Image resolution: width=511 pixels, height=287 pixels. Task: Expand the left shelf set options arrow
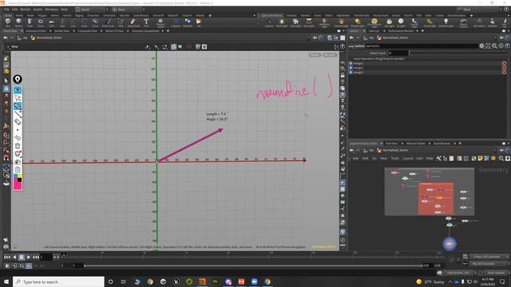tap(254, 15)
